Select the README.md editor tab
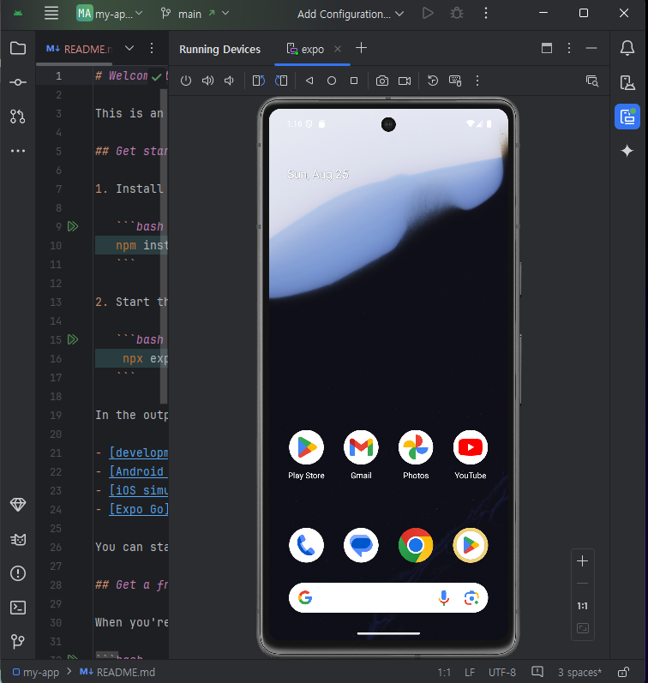Image resolution: width=648 pixels, height=683 pixels. 79,49
